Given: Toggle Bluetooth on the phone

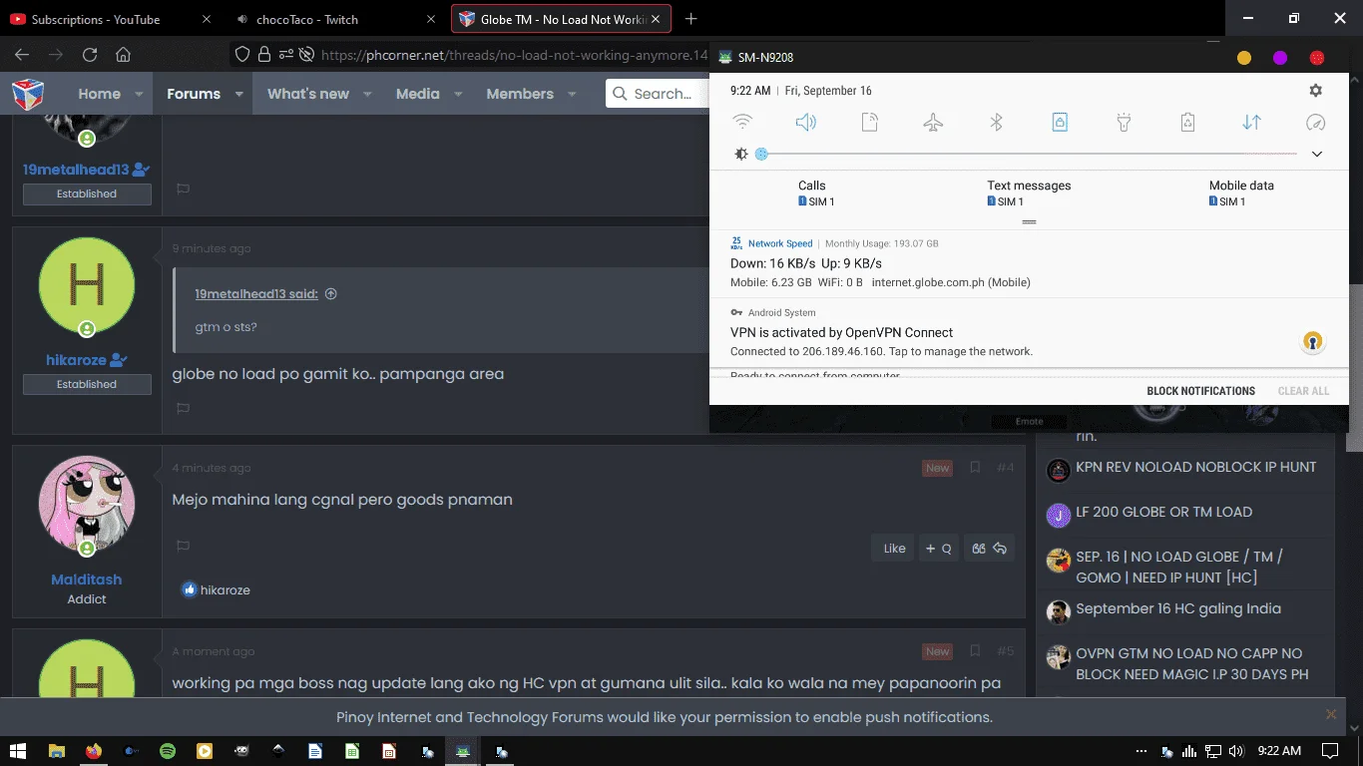Looking at the screenshot, I should tap(996, 123).
